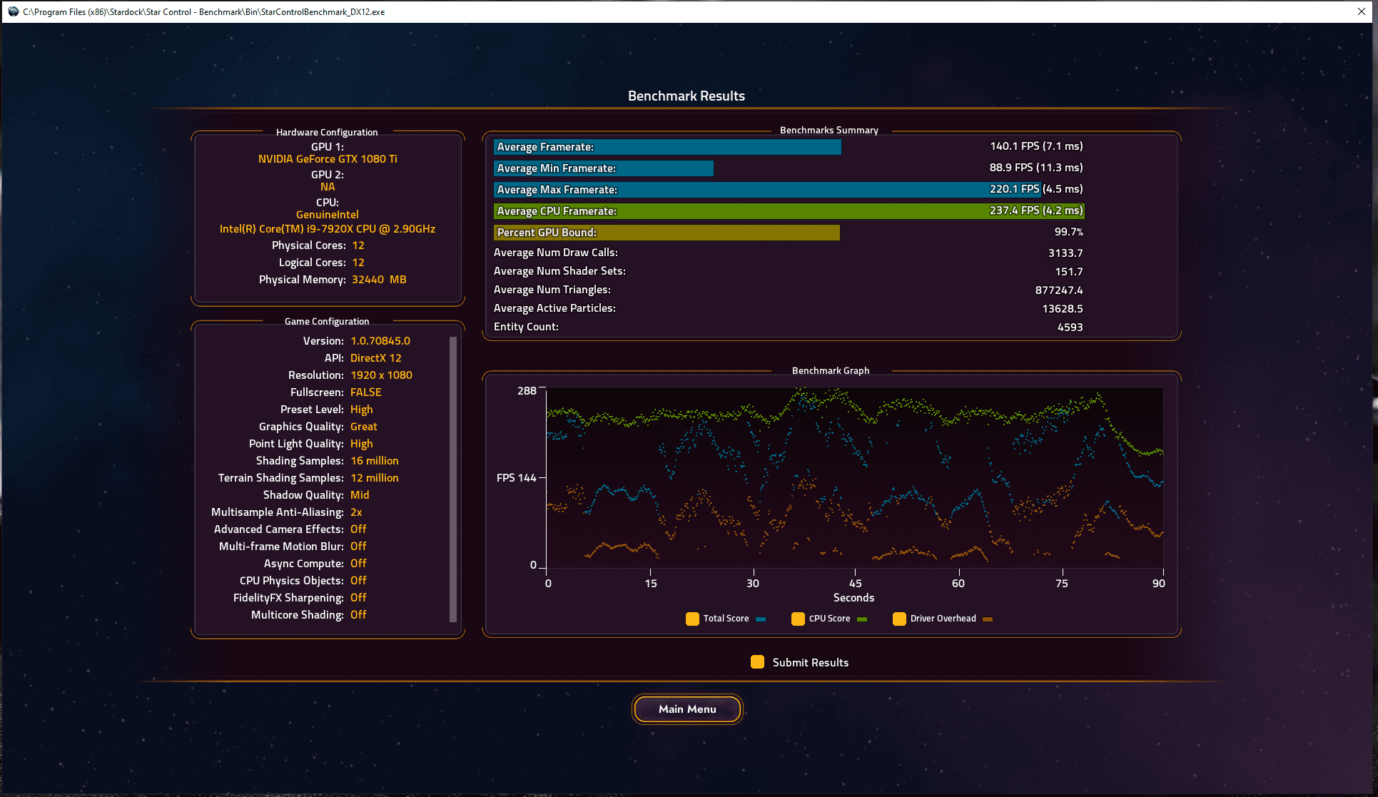This screenshot has width=1378, height=797.
Task: Click the Shading Samples value '16 million'
Action: coord(375,461)
